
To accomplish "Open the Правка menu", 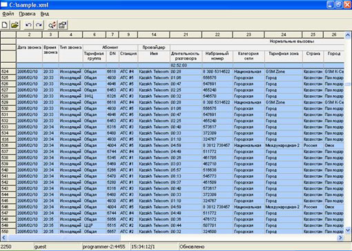I will [27, 14].
